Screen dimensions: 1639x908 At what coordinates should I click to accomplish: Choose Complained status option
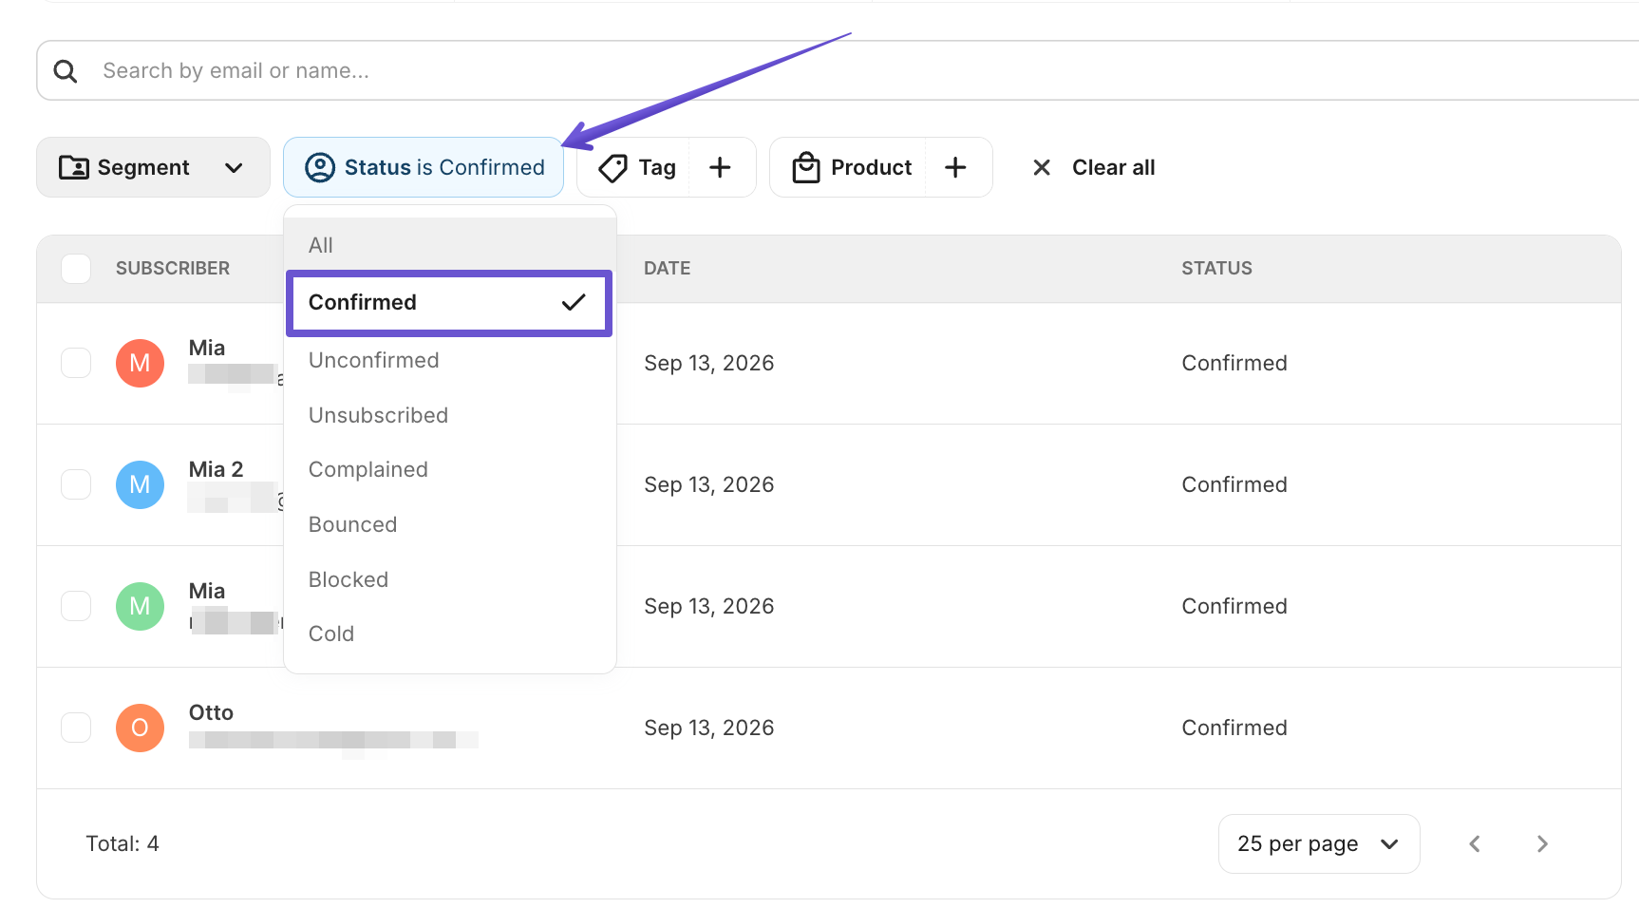450,470
